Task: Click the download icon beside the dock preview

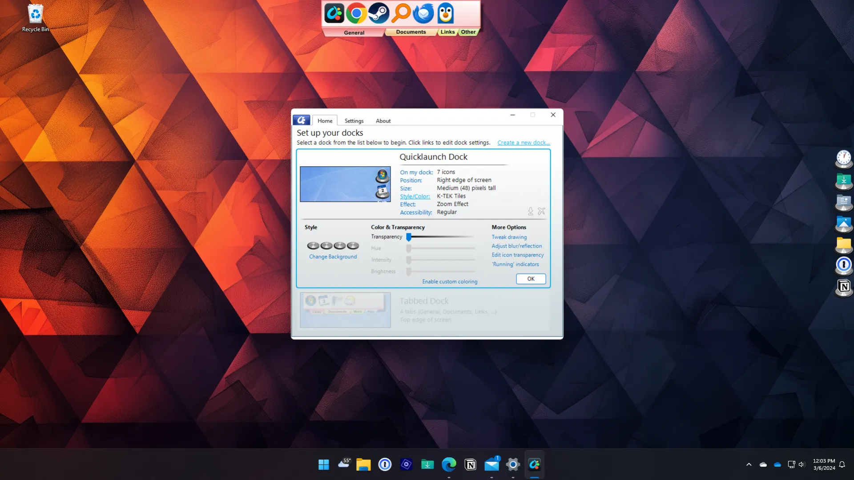Action: click(x=530, y=212)
